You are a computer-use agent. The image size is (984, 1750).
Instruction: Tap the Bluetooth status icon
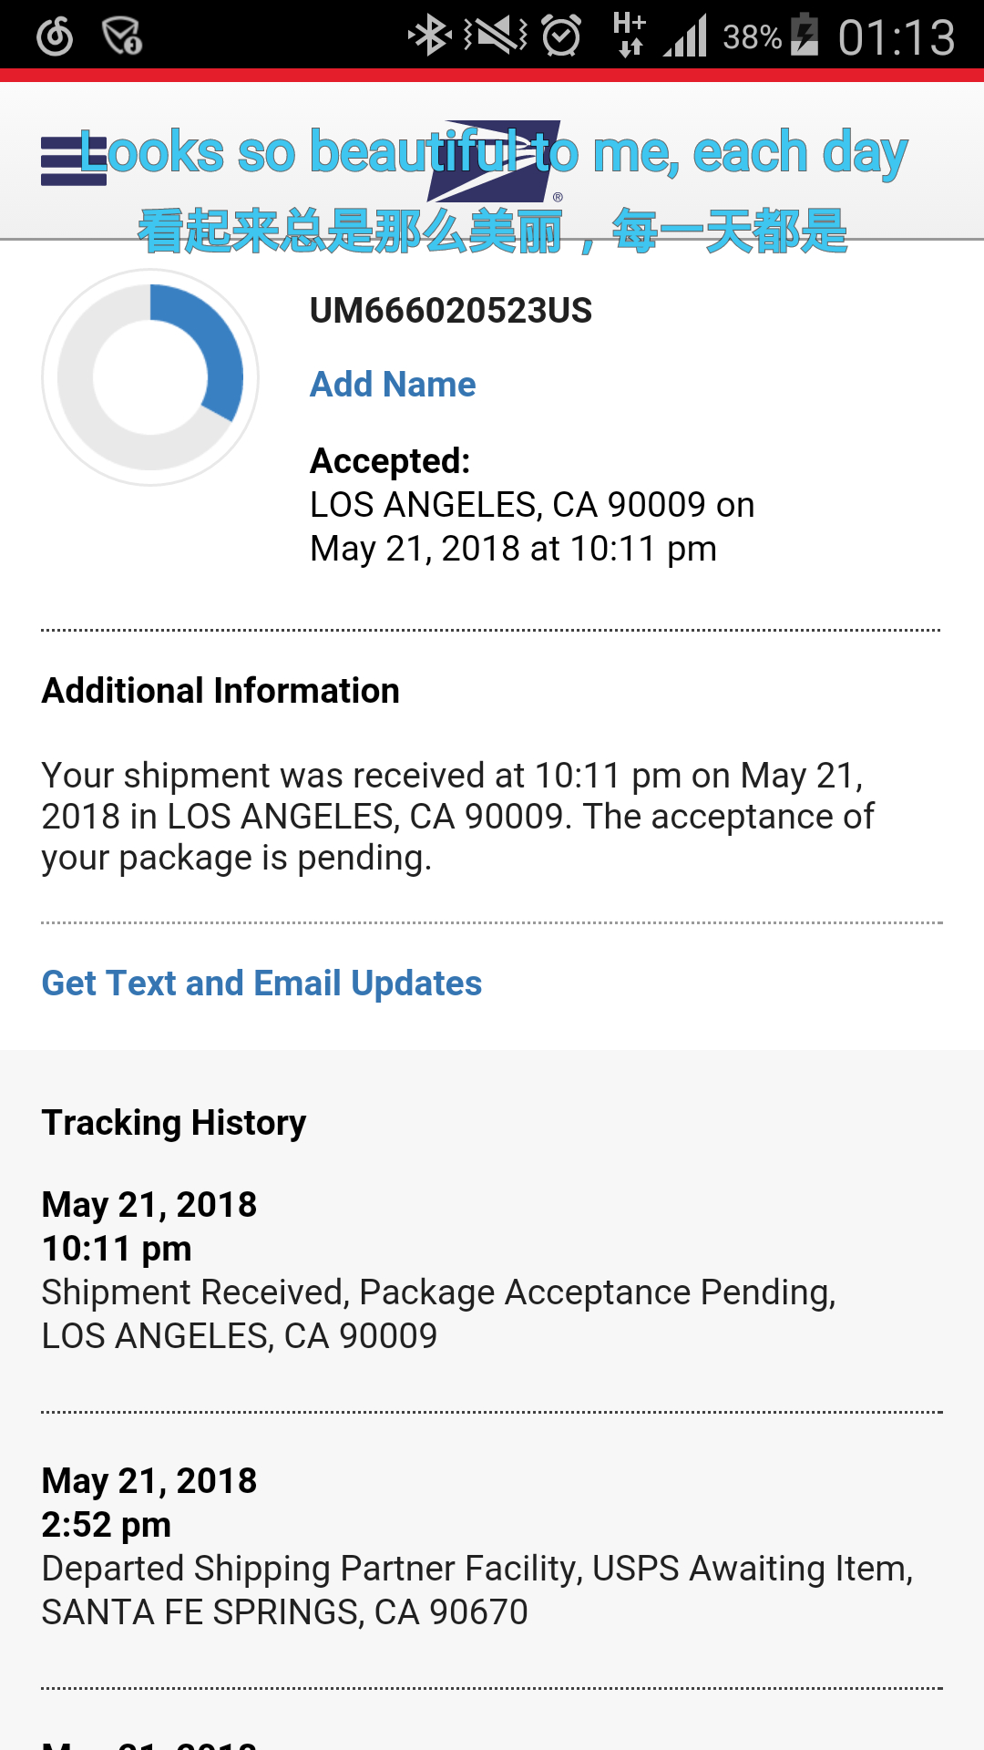(429, 37)
